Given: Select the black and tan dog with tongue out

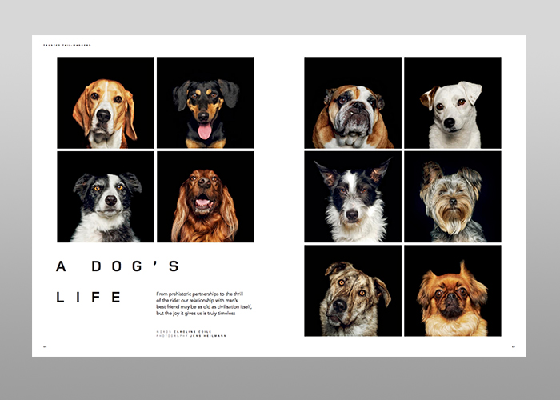Looking at the screenshot, I should 206,103.
